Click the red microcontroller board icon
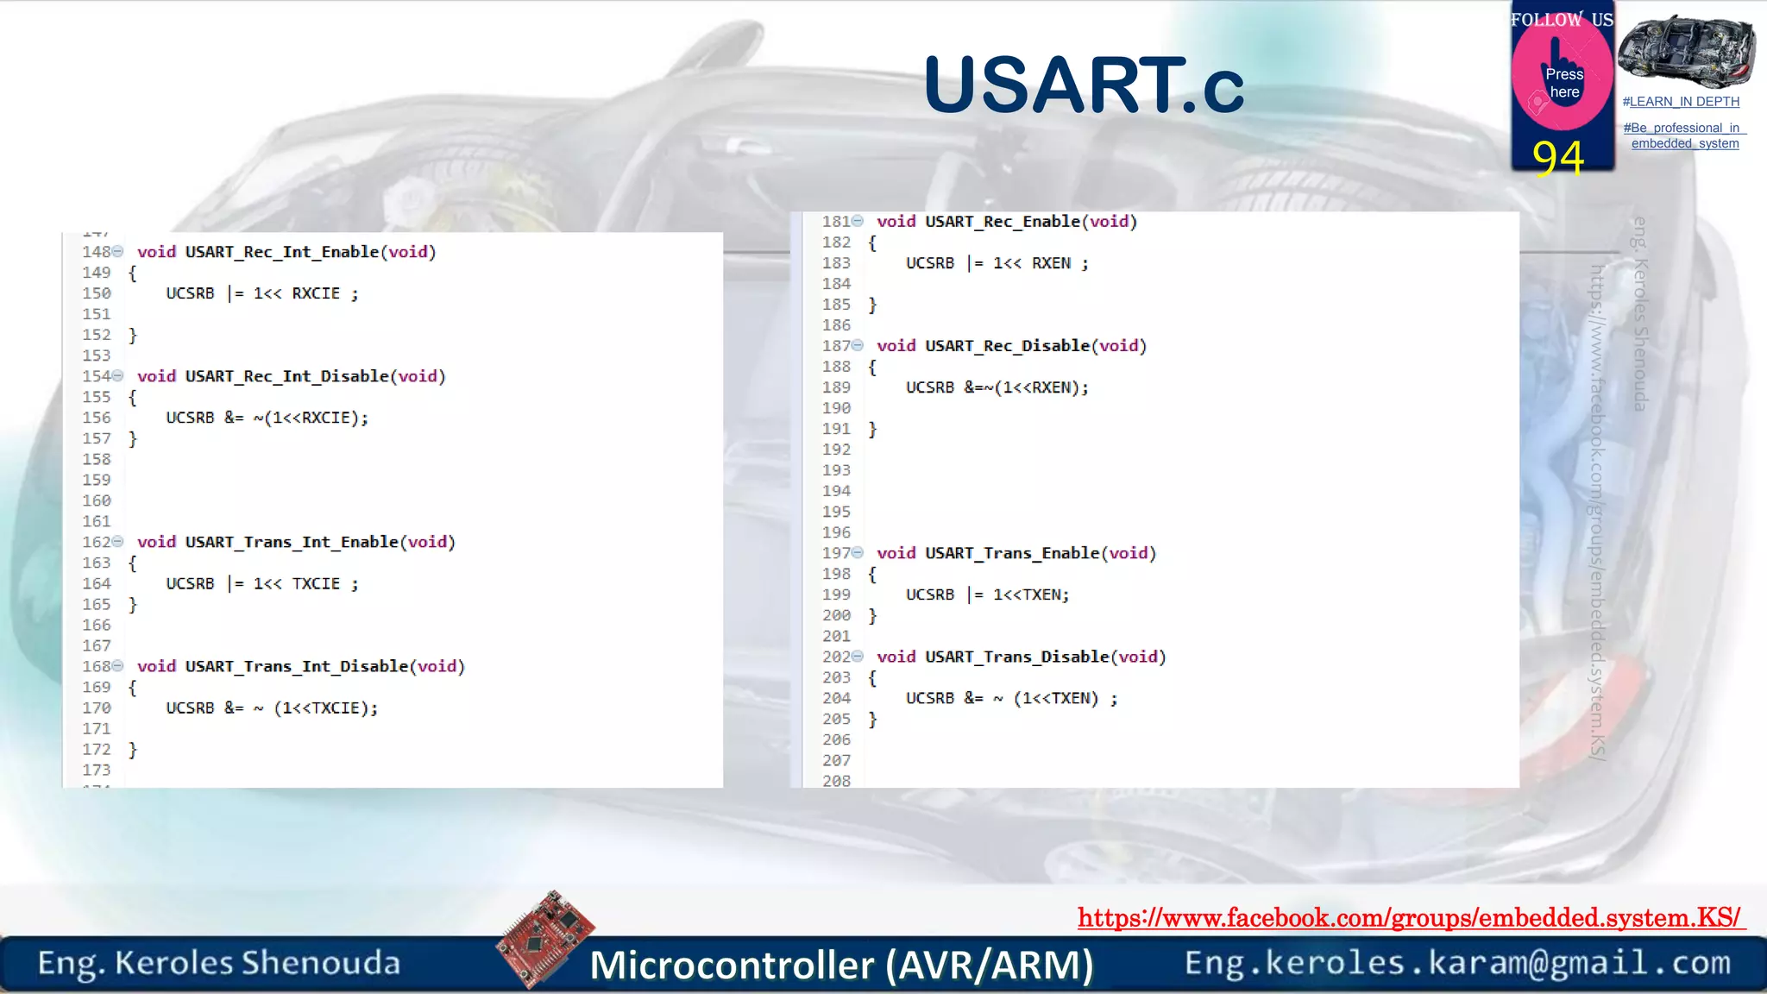The width and height of the screenshot is (1767, 994). 545,939
